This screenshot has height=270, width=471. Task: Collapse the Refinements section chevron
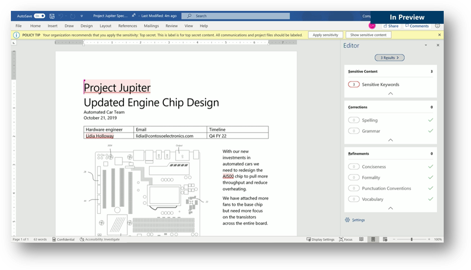391,208
